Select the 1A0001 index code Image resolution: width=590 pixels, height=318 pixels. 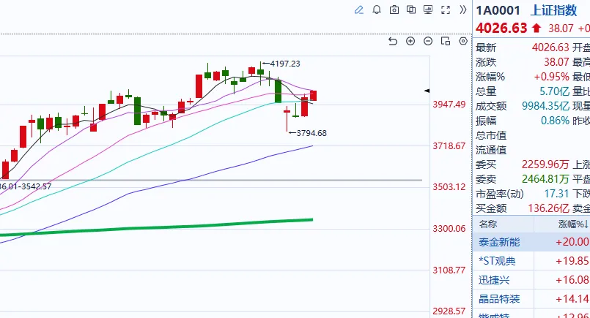tap(498, 10)
